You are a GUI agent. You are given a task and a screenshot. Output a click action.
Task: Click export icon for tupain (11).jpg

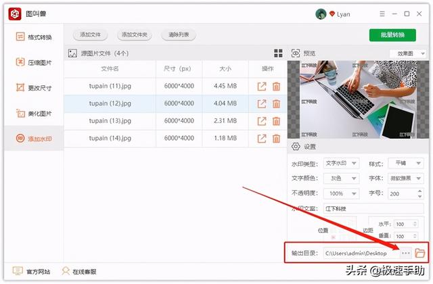(262, 87)
